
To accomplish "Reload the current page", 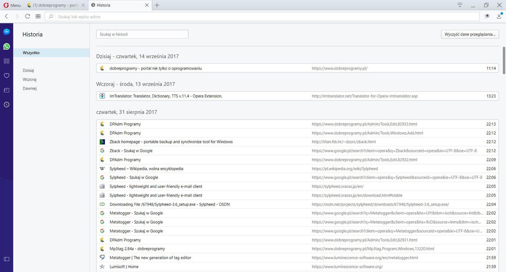I will [27, 17].
